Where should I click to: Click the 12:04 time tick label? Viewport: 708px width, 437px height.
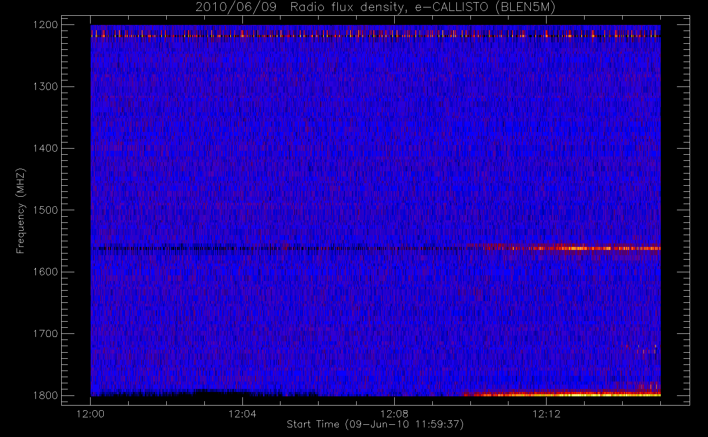(242, 414)
